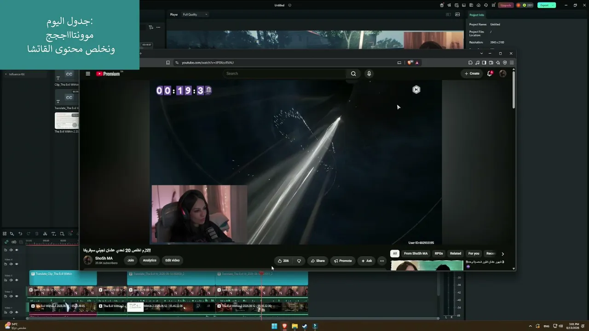Toggle the timeline link icon
The height and width of the screenshot is (331, 589).
pos(6,242)
